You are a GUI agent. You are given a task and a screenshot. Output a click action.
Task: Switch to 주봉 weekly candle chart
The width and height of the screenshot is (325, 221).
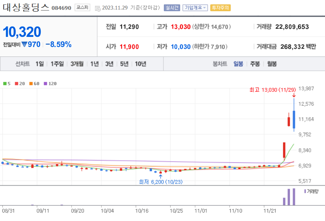[255, 64]
